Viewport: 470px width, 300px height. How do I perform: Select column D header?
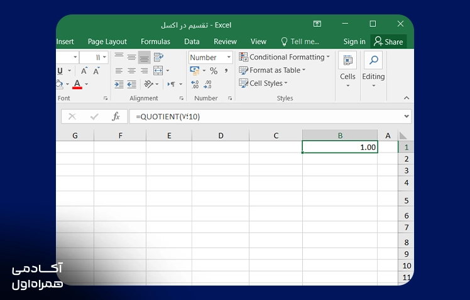pos(221,136)
